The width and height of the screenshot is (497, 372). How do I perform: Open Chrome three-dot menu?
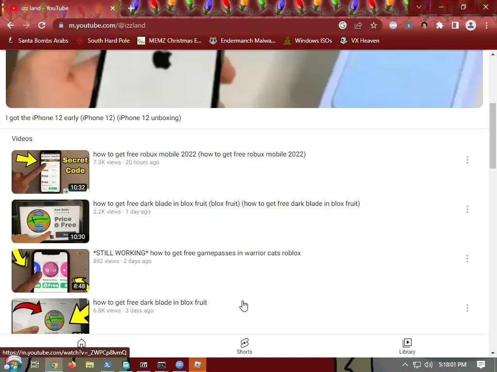[486, 25]
